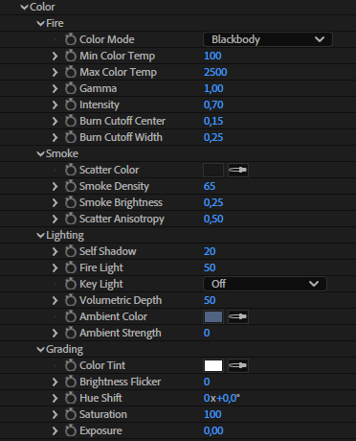Toggle stopwatch for Scatter Anisotropy
Image resolution: width=356 pixels, height=441 pixels.
point(71,219)
